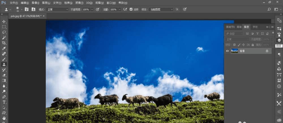
Task: Select the Hand tool
Action: click(x=4, y=118)
